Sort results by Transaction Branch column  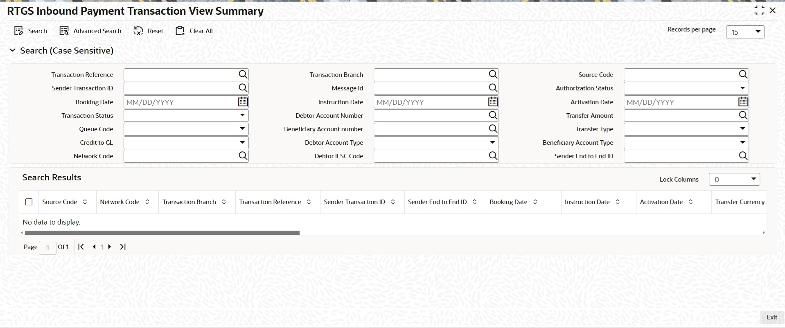[x=224, y=202]
